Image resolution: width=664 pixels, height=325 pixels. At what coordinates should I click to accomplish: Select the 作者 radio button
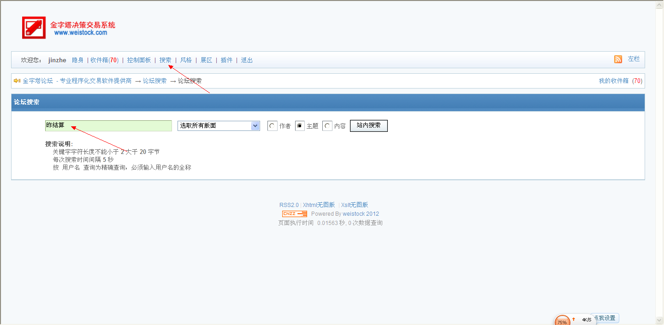click(272, 126)
